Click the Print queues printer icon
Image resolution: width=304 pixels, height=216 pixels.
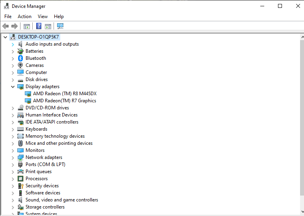(20, 172)
